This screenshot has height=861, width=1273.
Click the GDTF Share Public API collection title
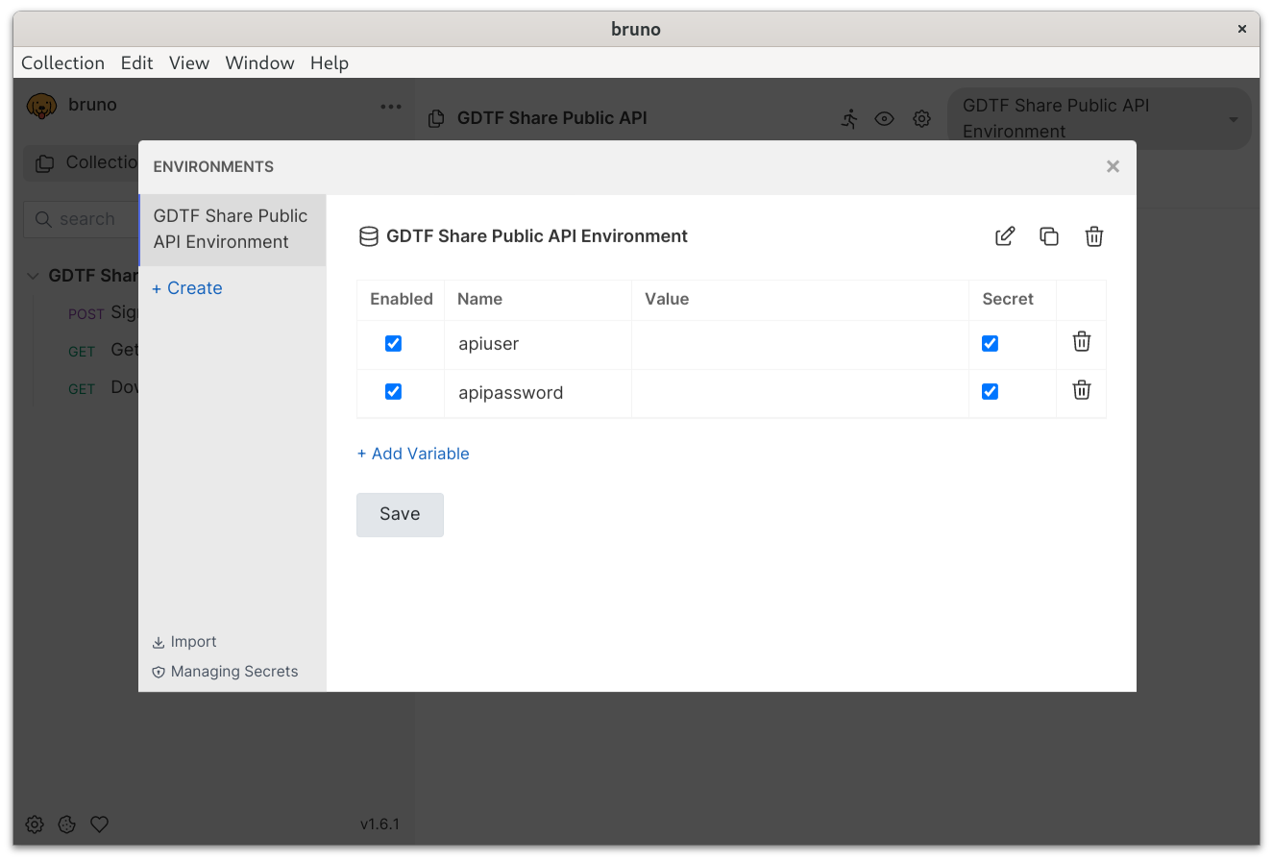551,118
